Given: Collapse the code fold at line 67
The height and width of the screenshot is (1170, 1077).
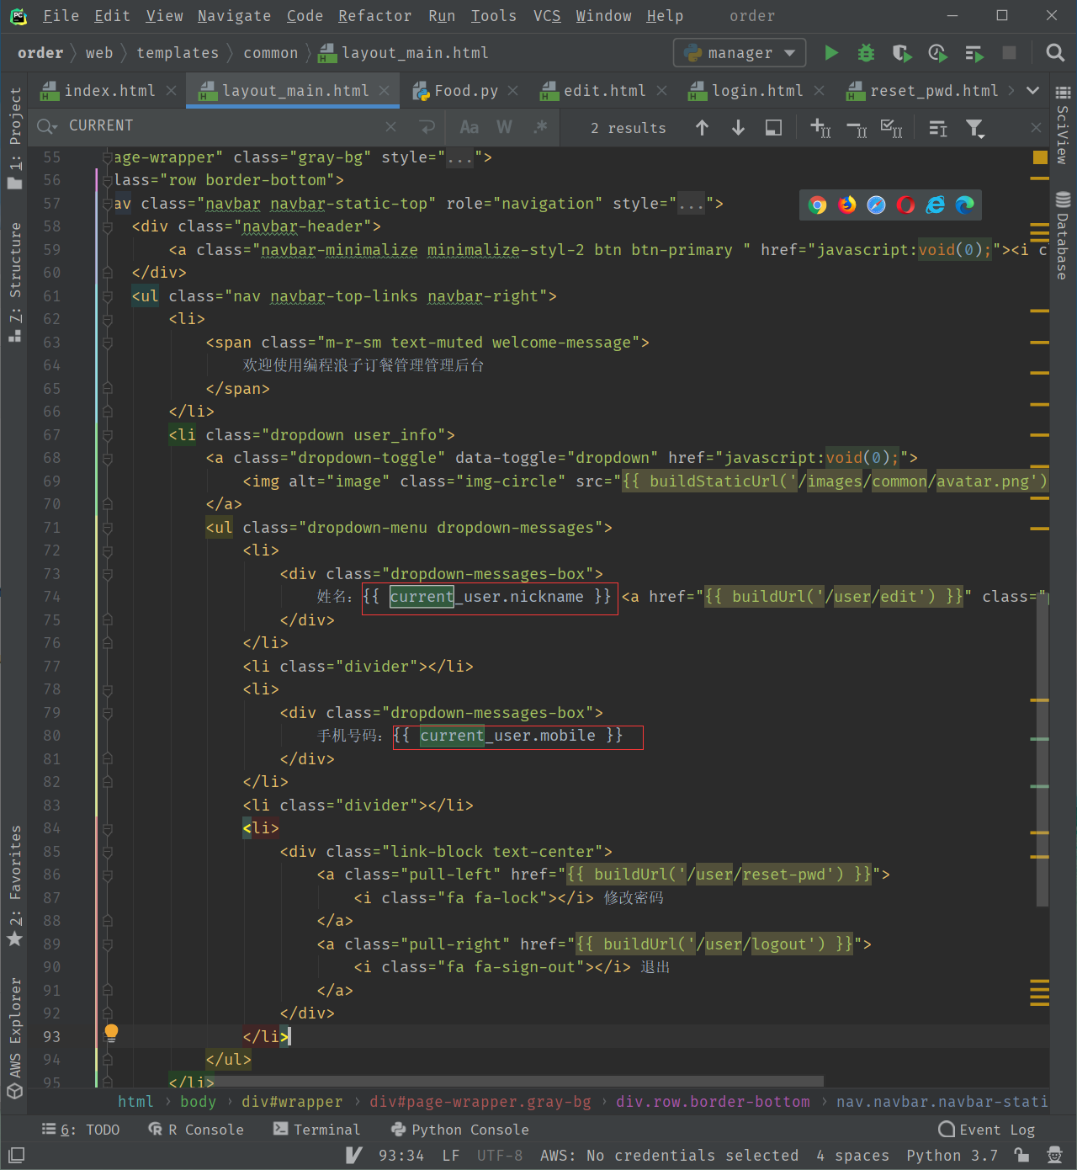Looking at the screenshot, I should (108, 435).
